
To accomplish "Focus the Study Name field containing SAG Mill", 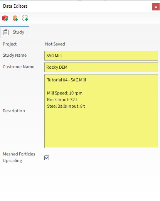I will click(101, 56).
